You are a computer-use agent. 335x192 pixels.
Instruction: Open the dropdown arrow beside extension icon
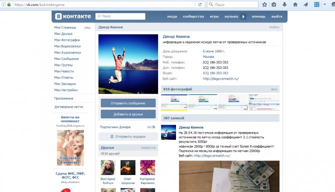(324, 4)
